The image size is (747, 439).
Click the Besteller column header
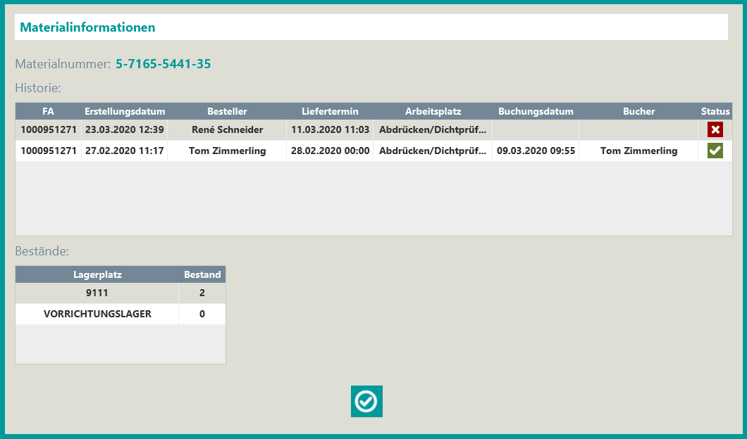pos(227,111)
